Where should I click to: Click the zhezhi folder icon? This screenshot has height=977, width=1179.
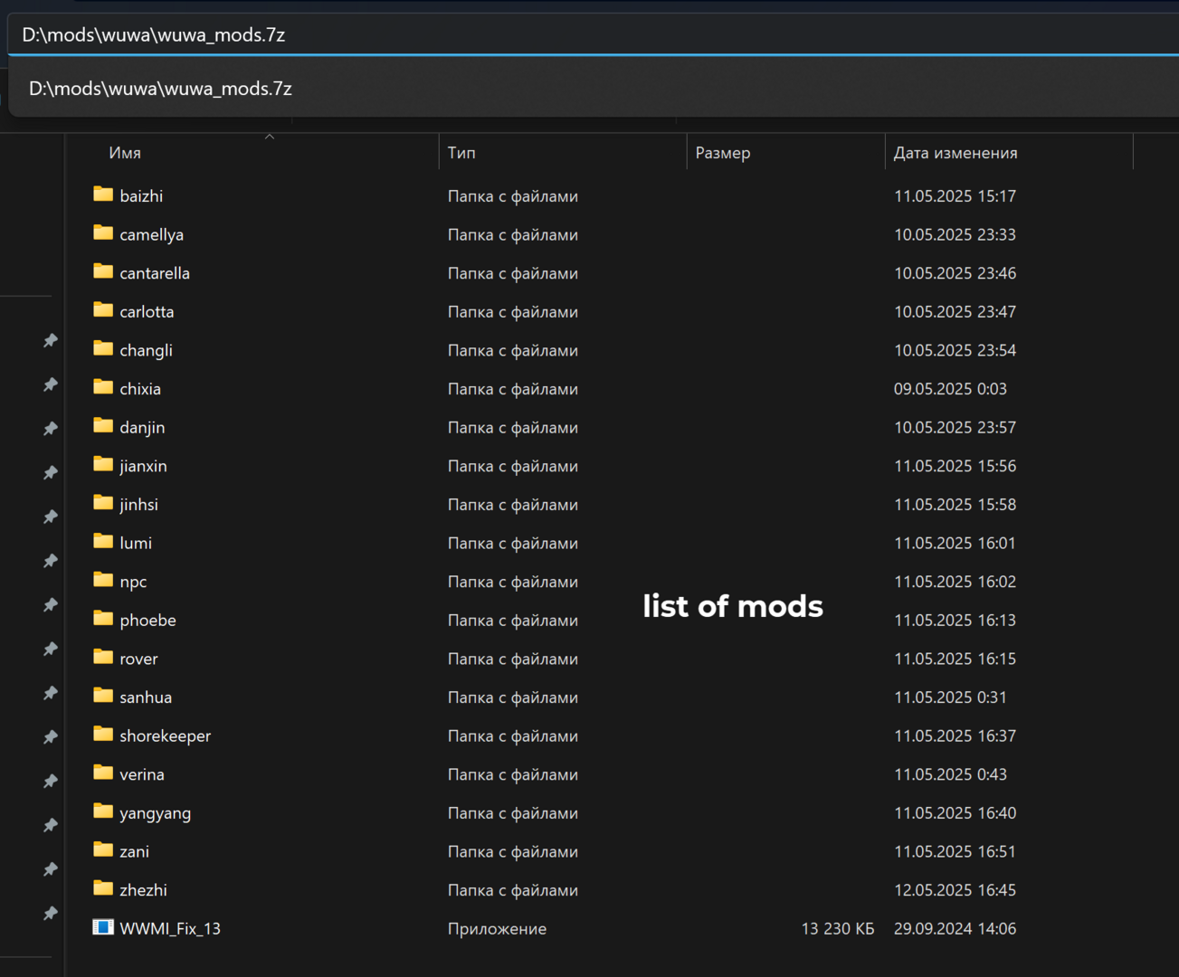(x=103, y=889)
